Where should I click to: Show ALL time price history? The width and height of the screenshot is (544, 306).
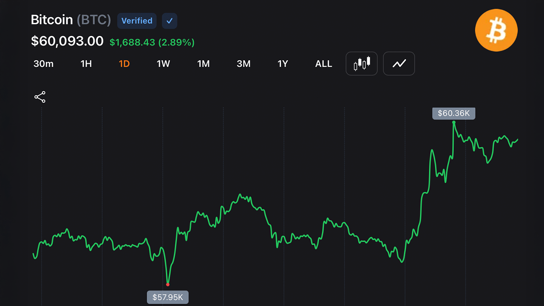323,64
